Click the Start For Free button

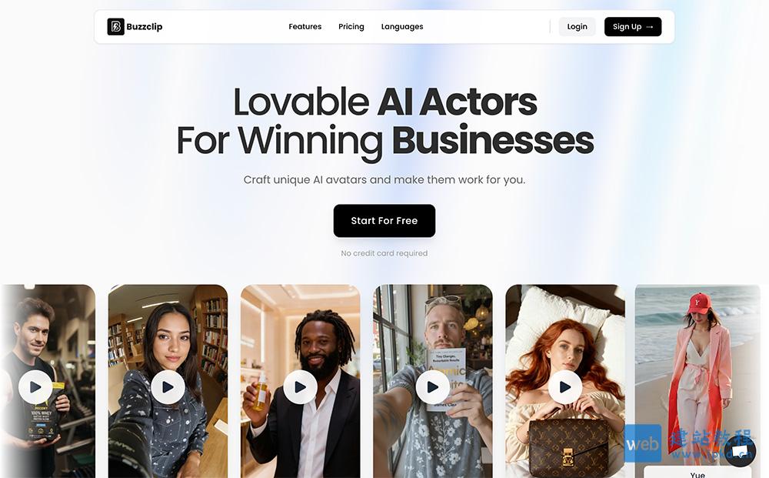[x=384, y=221]
